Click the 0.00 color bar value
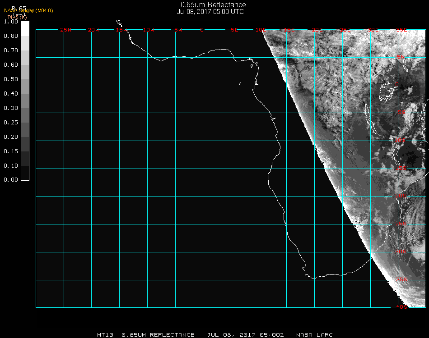 pos(11,180)
